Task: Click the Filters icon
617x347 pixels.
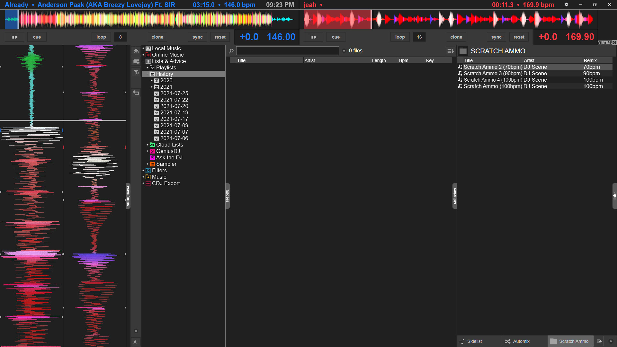Action: click(x=148, y=171)
